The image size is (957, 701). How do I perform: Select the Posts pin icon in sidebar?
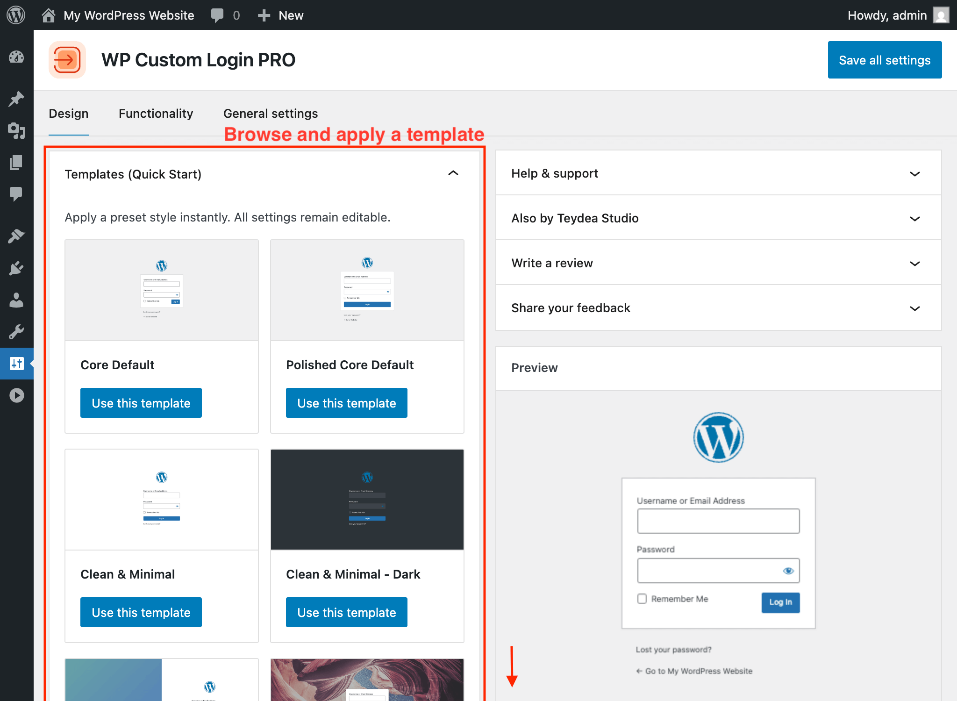click(16, 98)
